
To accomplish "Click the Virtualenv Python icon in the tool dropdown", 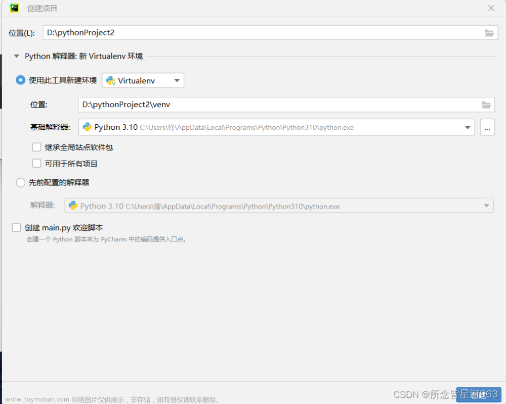I will [111, 80].
